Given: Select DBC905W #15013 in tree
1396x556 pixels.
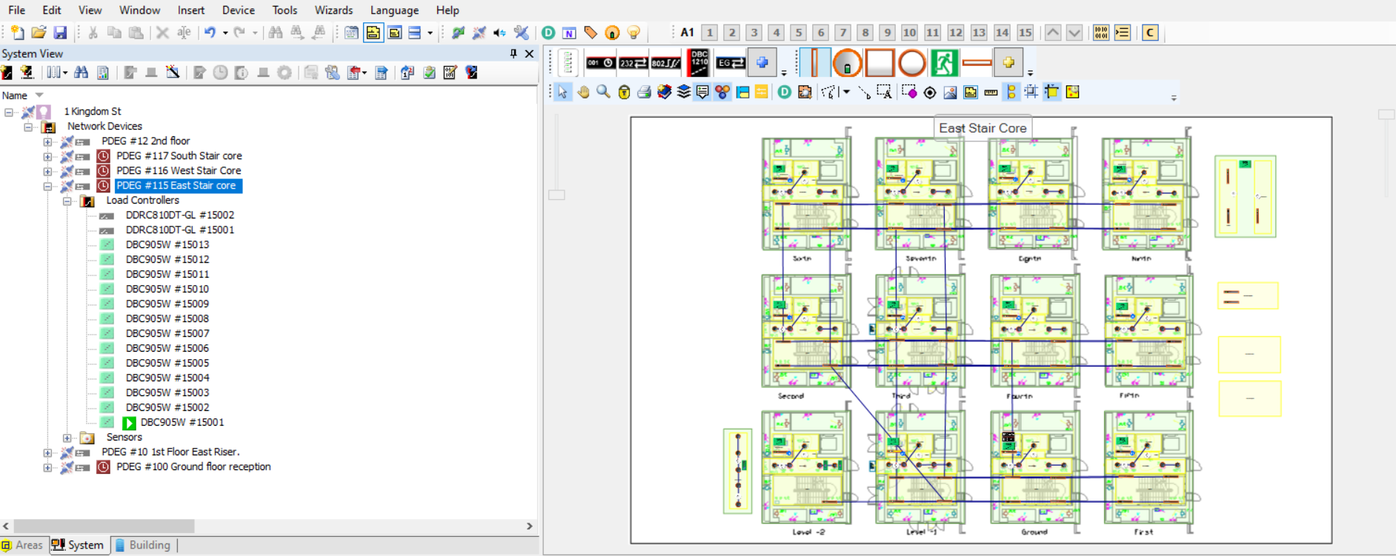Looking at the screenshot, I should (167, 244).
